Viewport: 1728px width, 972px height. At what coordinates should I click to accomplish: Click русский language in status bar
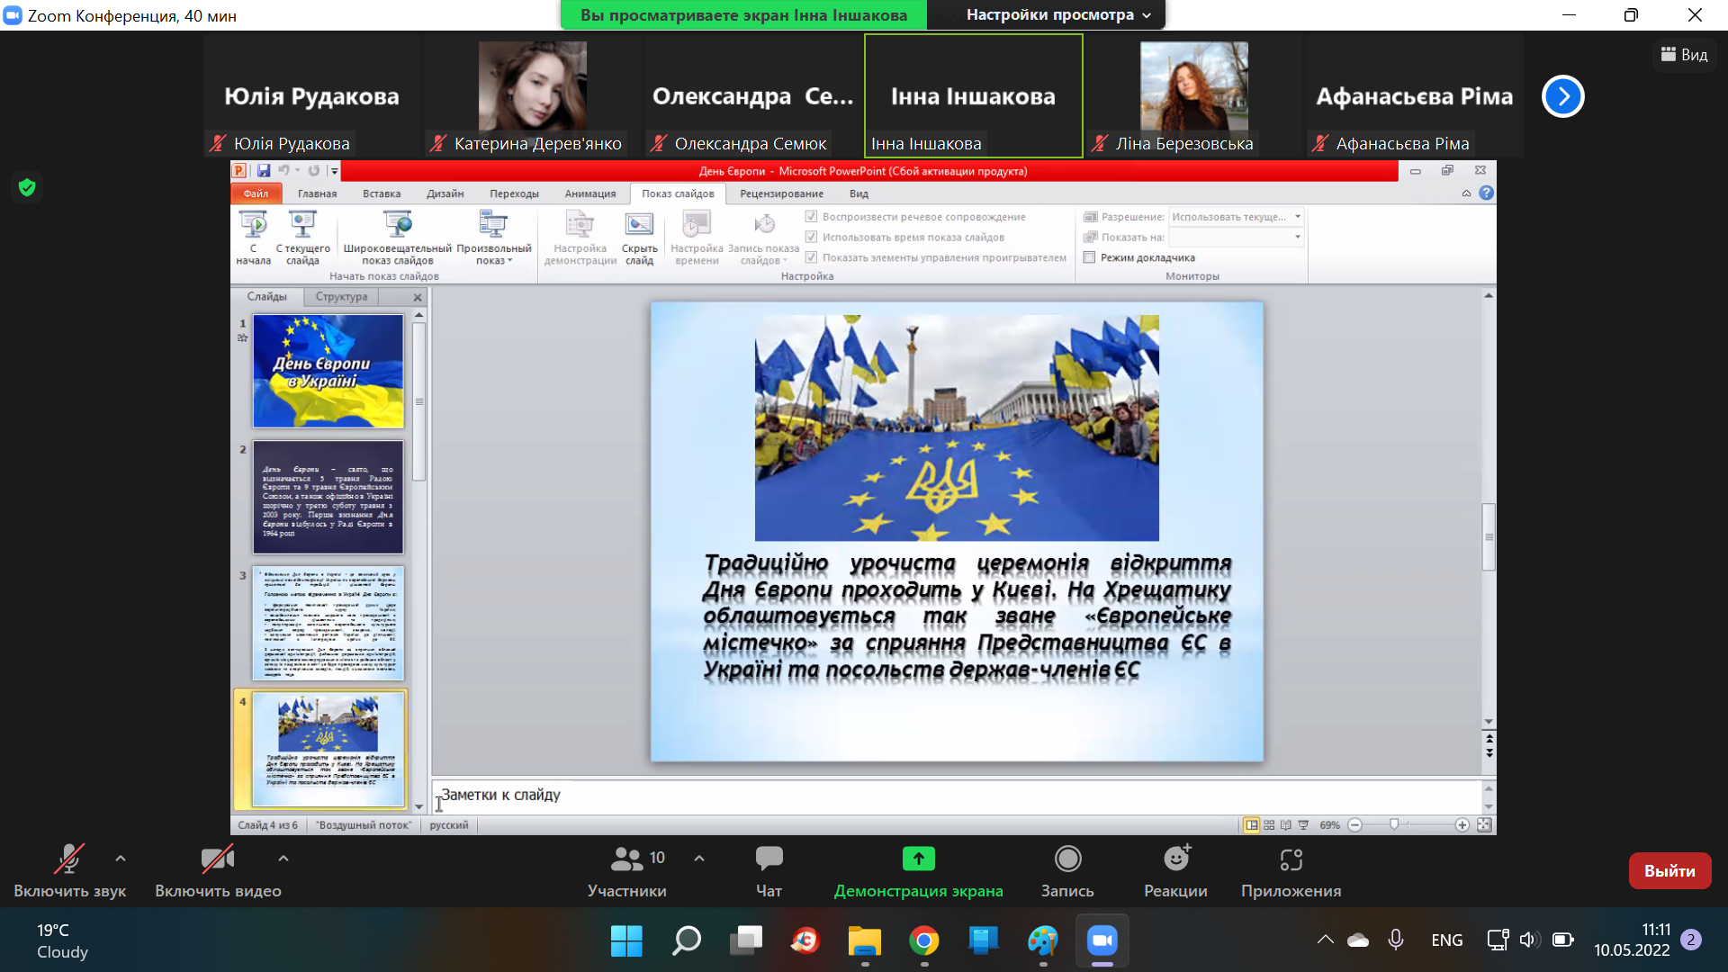tap(449, 824)
